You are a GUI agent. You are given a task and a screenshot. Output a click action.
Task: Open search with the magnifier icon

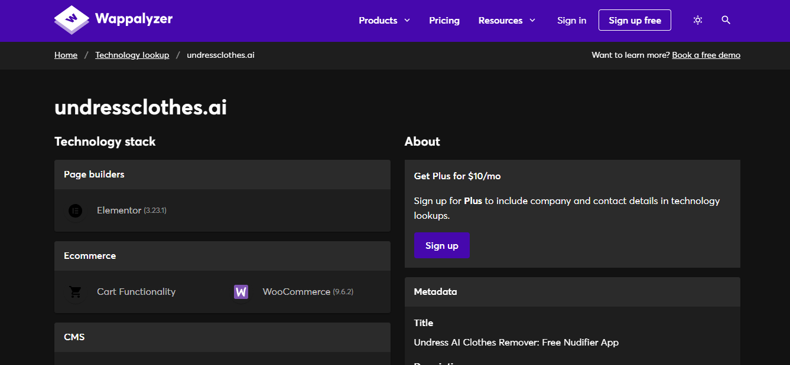(726, 20)
